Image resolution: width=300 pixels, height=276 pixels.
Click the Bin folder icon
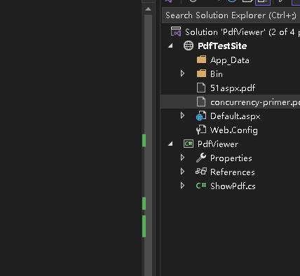coord(201,74)
